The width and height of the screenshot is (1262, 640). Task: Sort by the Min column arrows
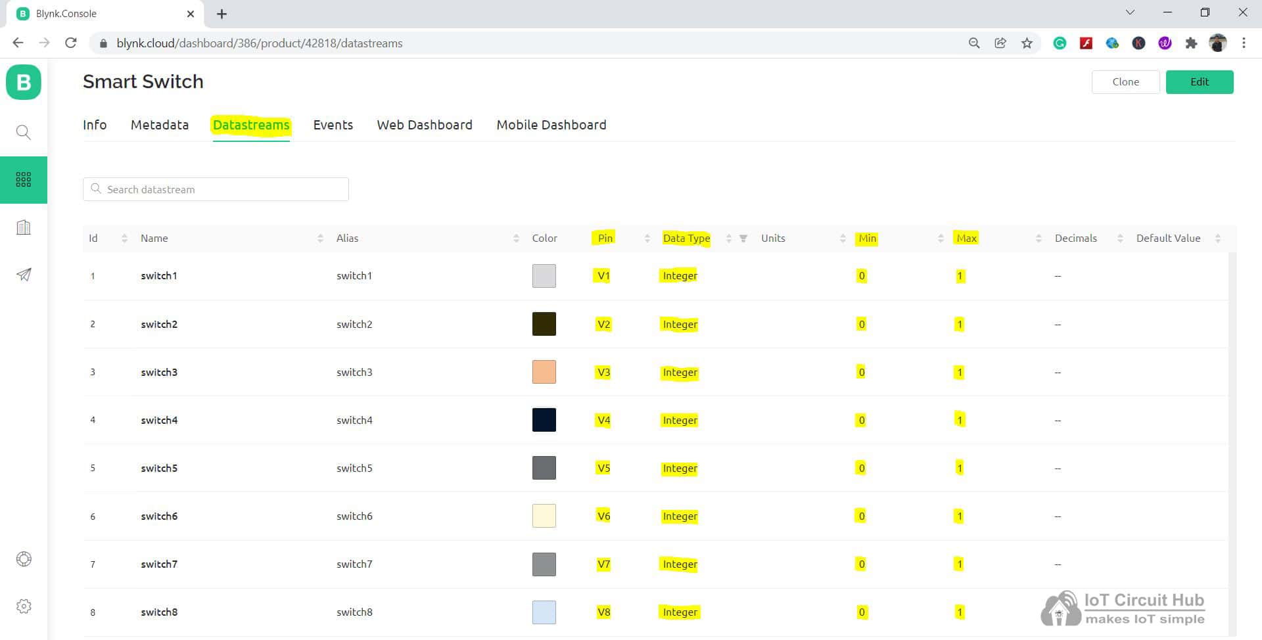coord(941,239)
